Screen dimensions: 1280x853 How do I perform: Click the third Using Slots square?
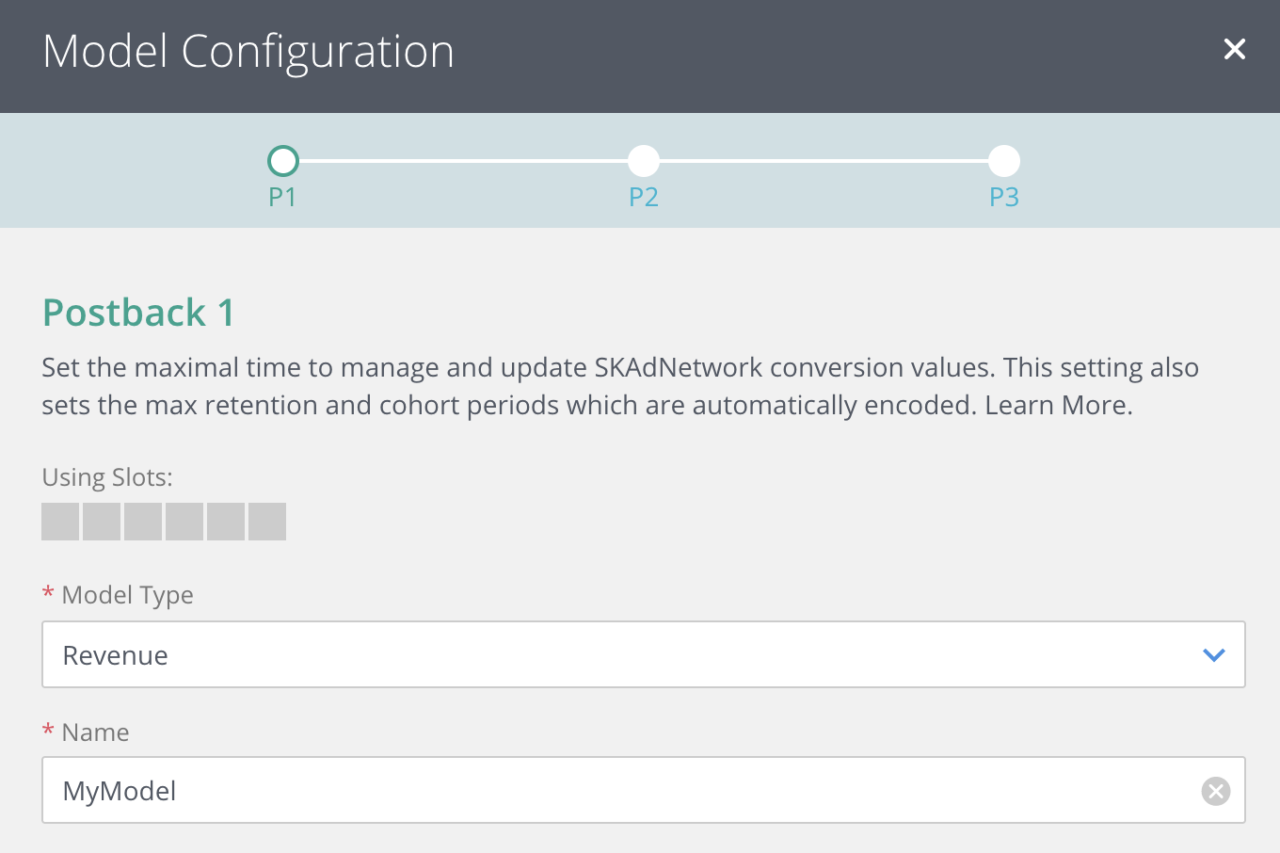point(143,521)
